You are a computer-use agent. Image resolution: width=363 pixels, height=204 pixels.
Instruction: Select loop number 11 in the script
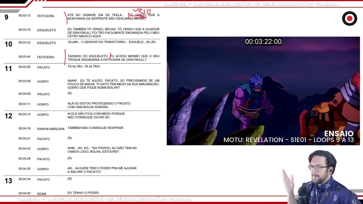(x=8, y=69)
